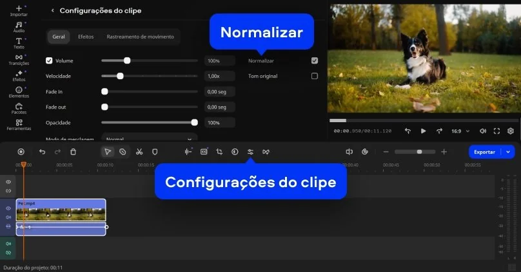The width and height of the screenshot is (521, 272).
Task: Switch to the Geral tab
Action: (x=59, y=37)
